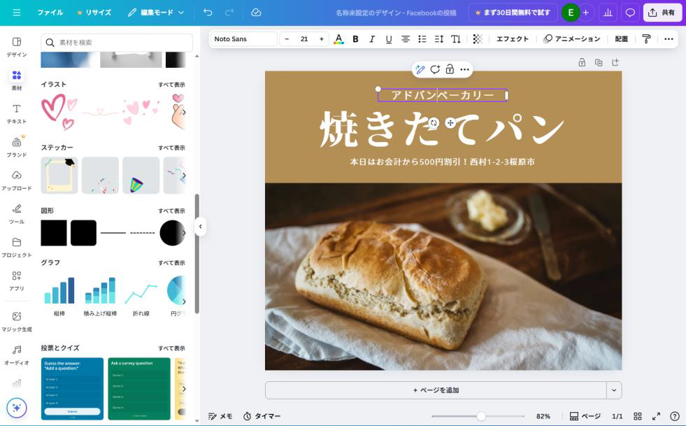Viewport: 686px width, 426px height.
Task: Open the comments speech bubble
Action: (x=630, y=13)
